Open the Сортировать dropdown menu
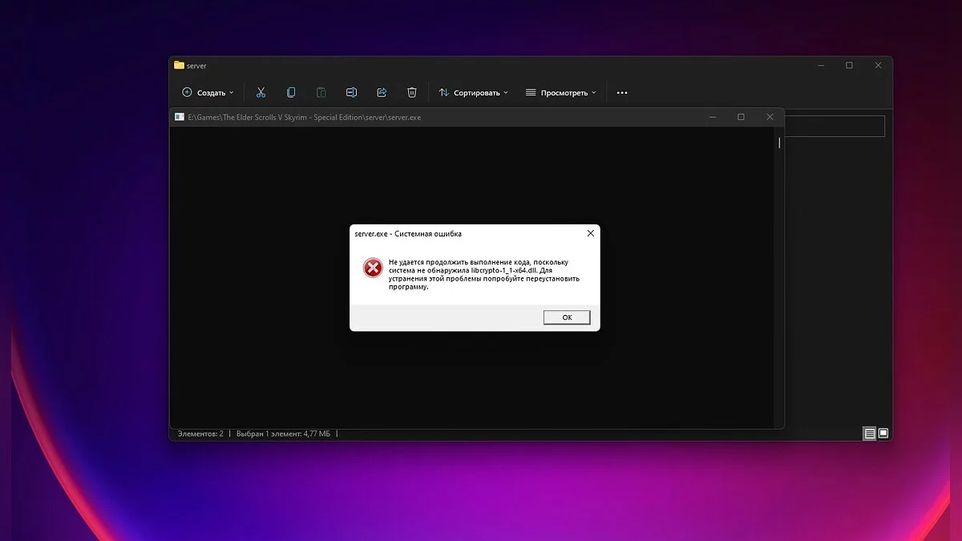The image size is (962, 541). click(475, 93)
